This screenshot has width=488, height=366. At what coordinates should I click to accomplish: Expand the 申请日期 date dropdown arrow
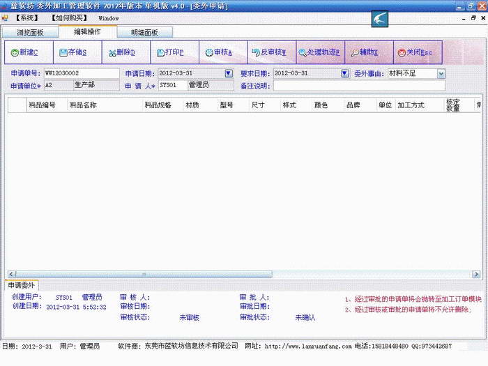(229, 73)
